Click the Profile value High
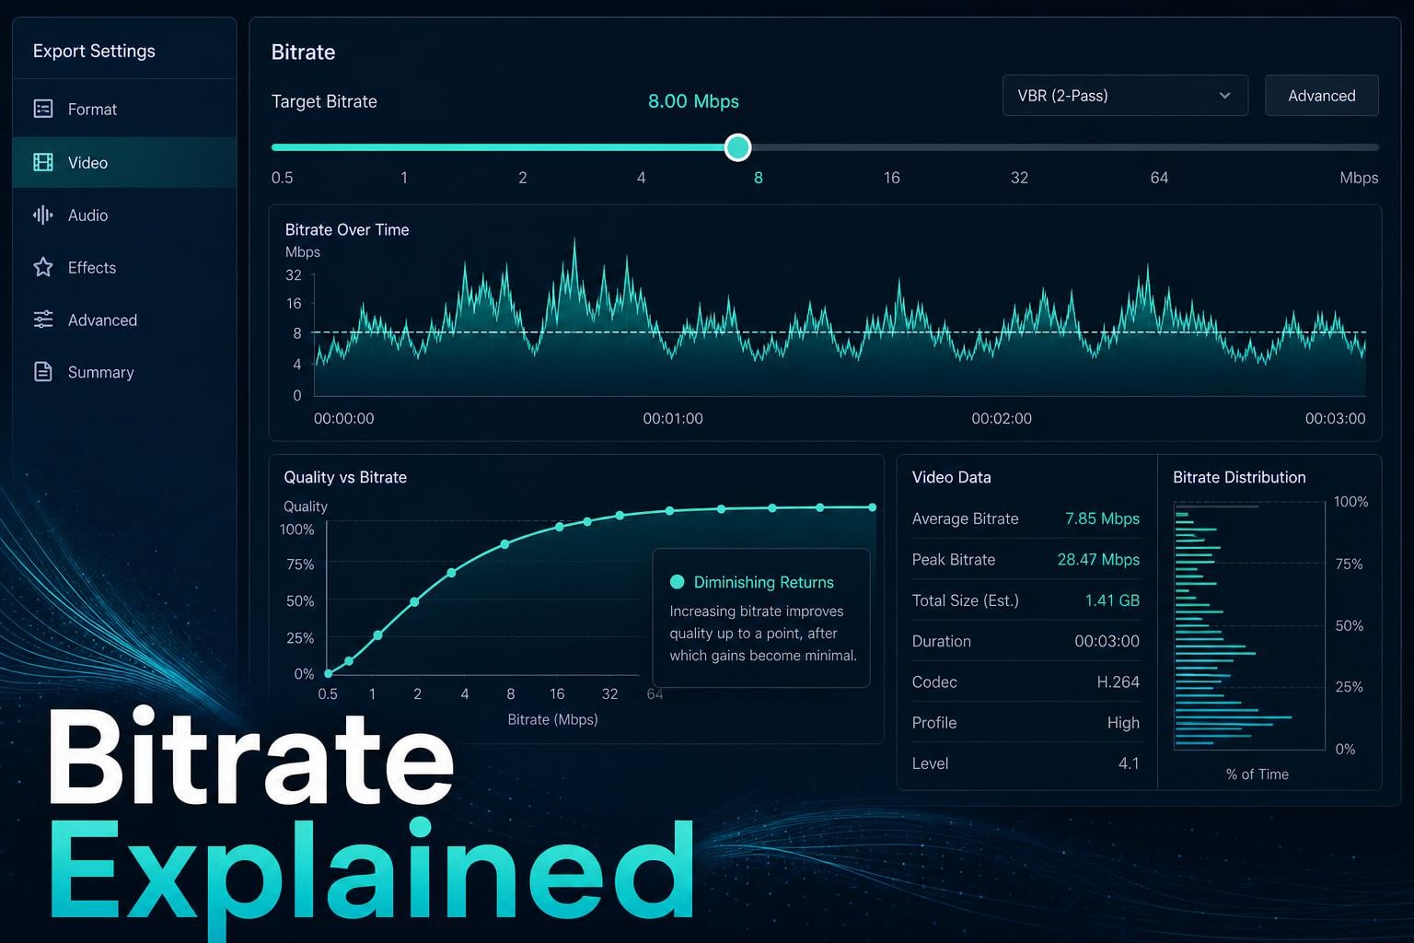 pyautogui.click(x=1123, y=723)
